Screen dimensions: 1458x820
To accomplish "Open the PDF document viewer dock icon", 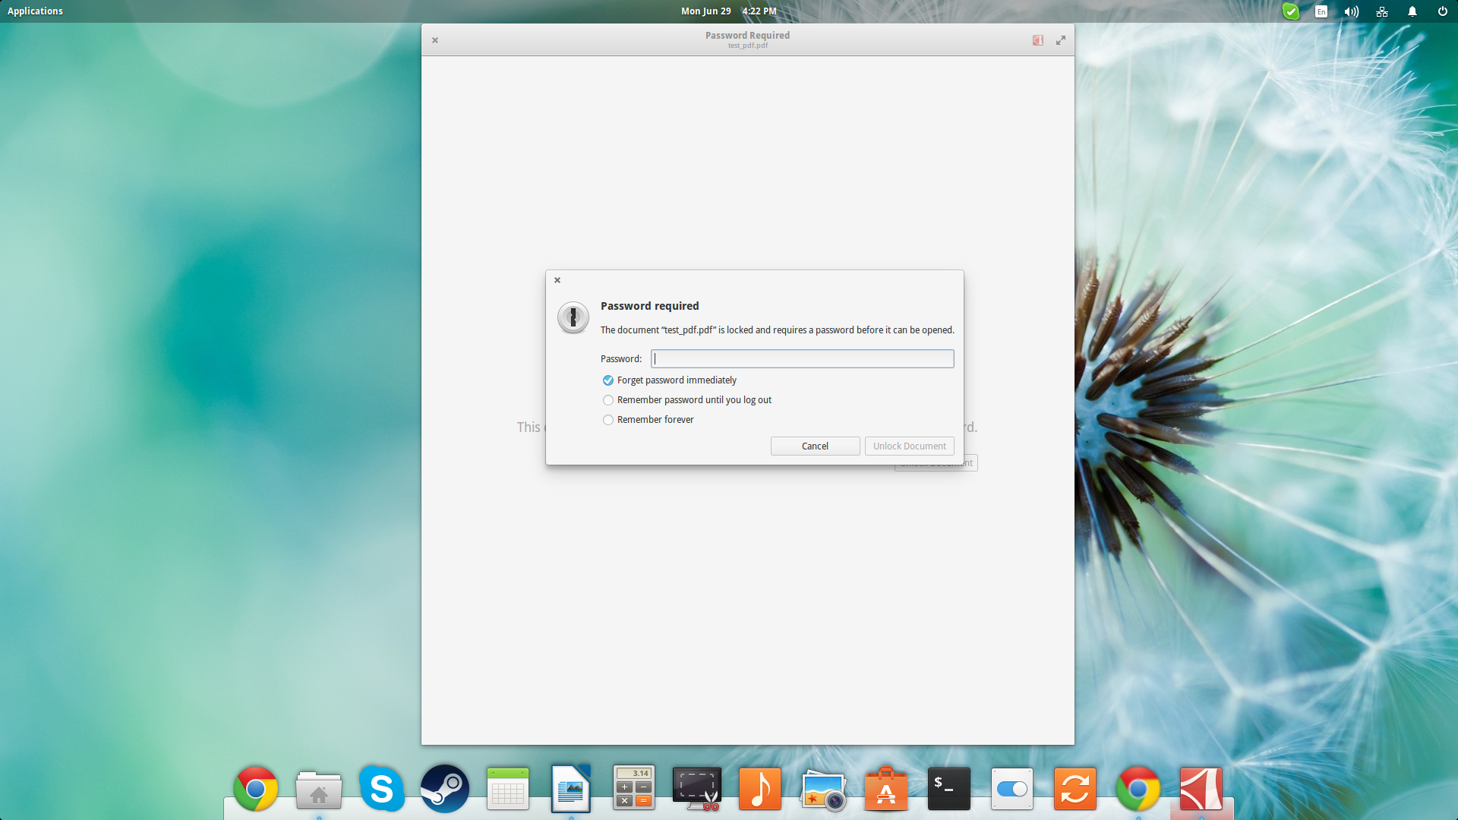I will point(1201,789).
